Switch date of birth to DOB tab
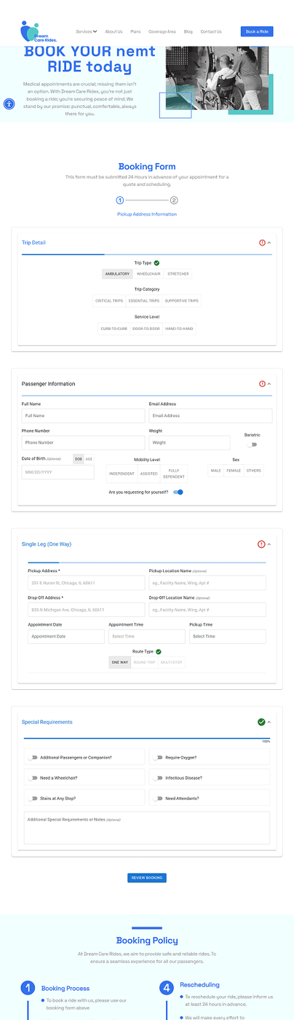This screenshot has height=1020, width=294. 78,458
